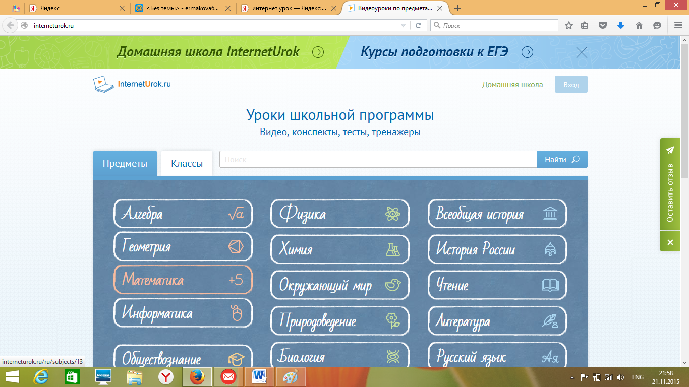The image size is (689, 387).
Task: Switch to the Предметы tab
Action: click(125, 163)
